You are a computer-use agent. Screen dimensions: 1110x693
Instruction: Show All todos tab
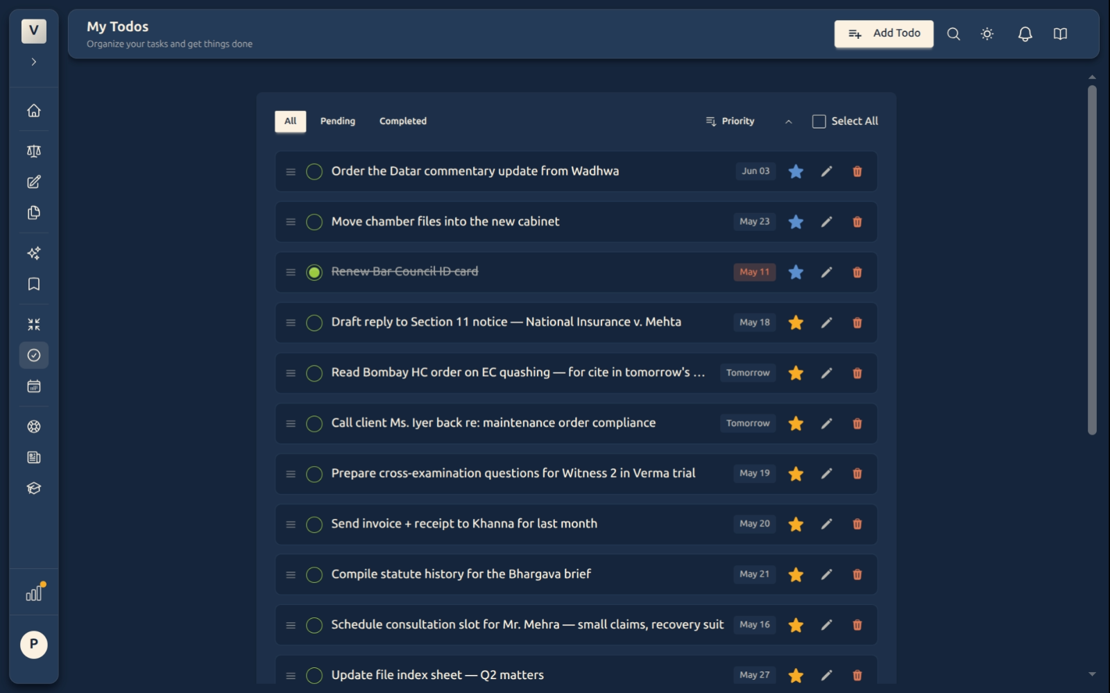pos(290,121)
